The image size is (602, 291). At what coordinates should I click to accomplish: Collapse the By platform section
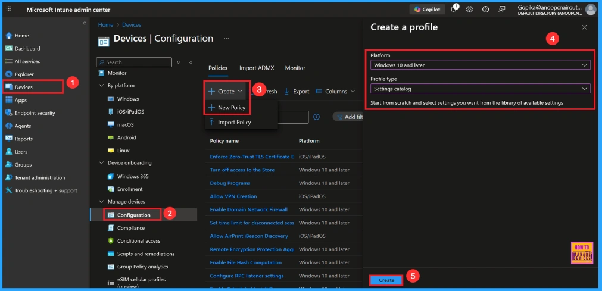tap(101, 86)
